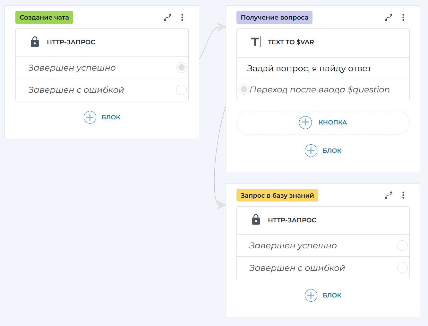Click Получение вопроса purple title label
The image size is (428, 326).
click(x=274, y=17)
